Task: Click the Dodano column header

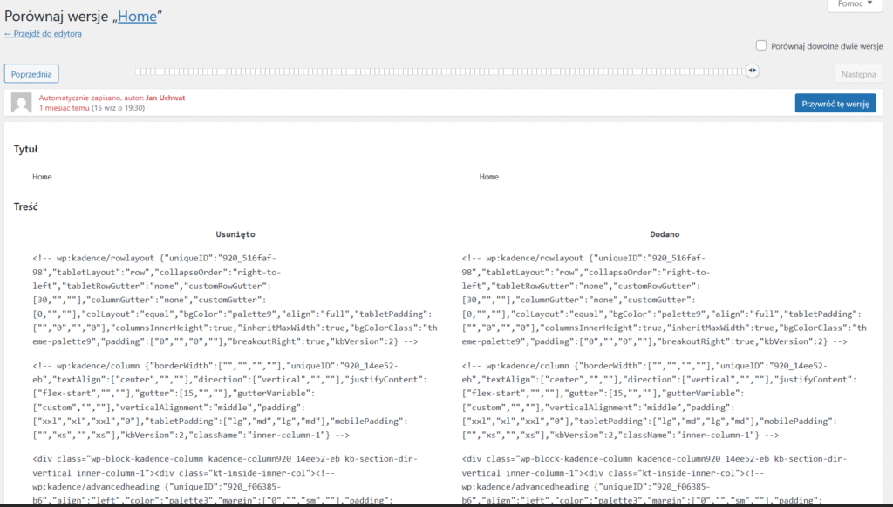Action: tap(665, 234)
